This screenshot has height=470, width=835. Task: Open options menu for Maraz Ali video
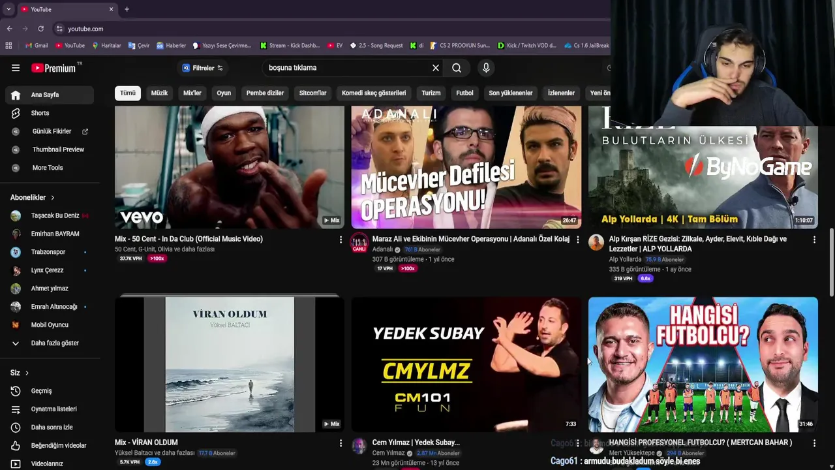[x=577, y=240]
